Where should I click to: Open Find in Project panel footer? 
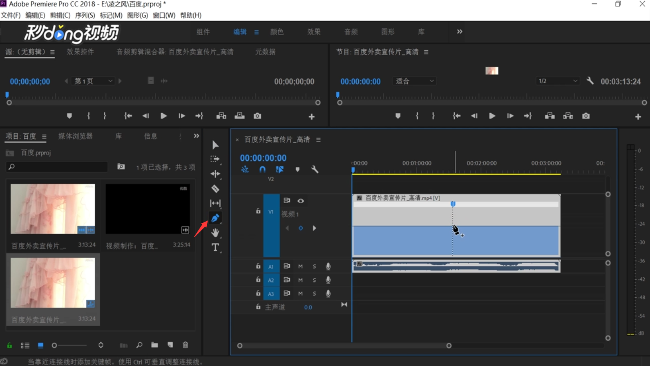[x=139, y=345]
